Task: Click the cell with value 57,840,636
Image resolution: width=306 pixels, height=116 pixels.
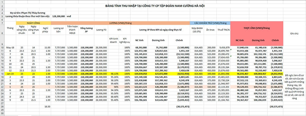Action: pyautogui.click(x=240, y=47)
